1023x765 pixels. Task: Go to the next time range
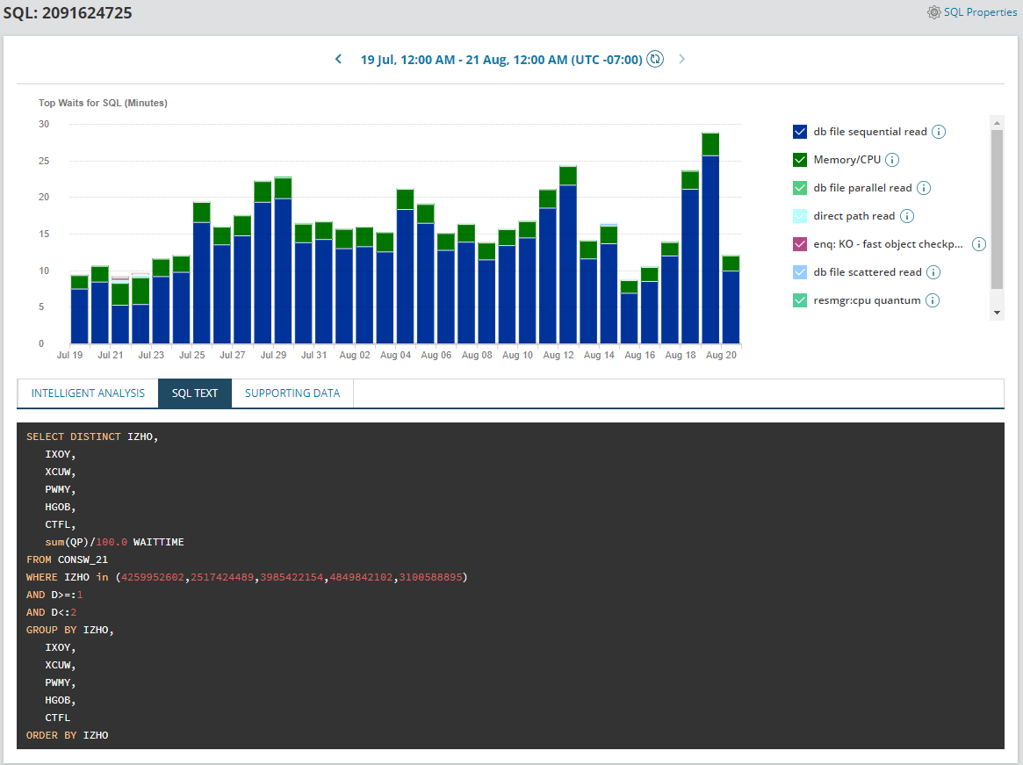click(681, 60)
